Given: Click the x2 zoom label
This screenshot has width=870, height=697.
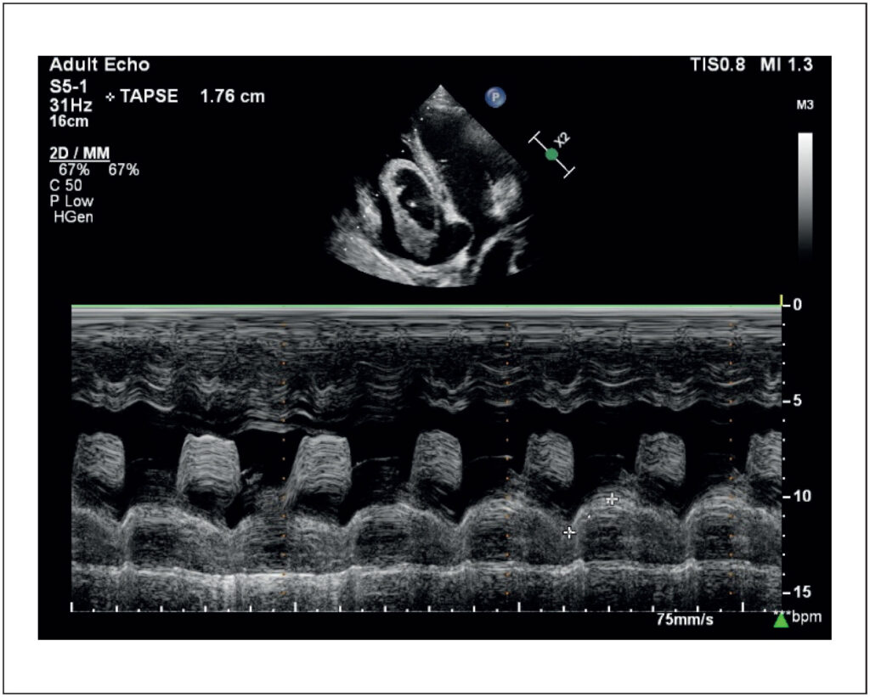Looking at the screenshot, I should (x=562, y=140).
